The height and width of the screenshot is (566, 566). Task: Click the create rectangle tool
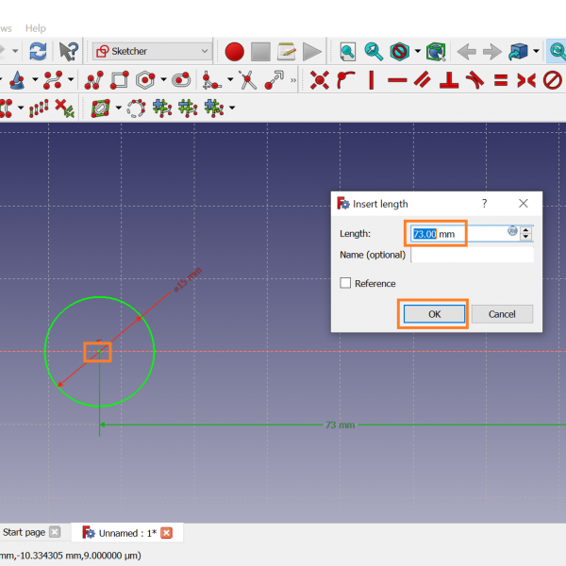click(119, 80)
